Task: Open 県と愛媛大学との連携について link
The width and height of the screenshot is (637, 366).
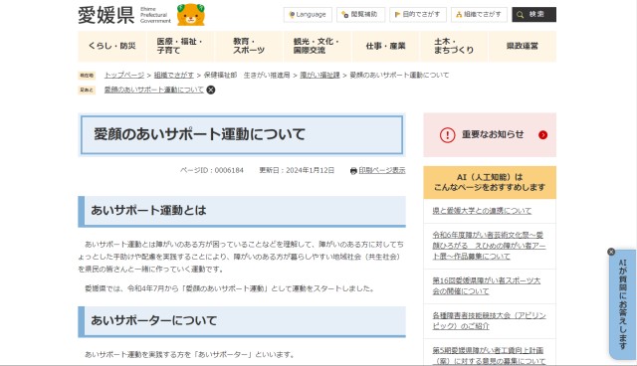Action: [x=482, y=211]
